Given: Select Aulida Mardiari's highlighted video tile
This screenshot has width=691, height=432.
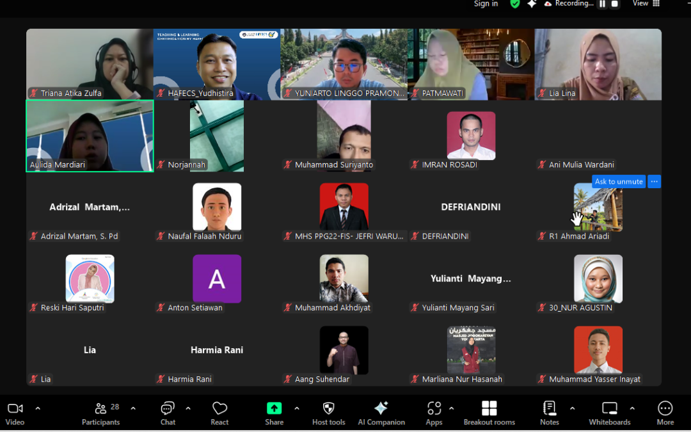Looking at the screenshot, I should point(90,136).
